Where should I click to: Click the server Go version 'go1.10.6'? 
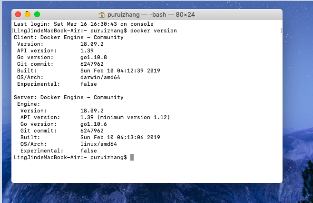(94, 124)
